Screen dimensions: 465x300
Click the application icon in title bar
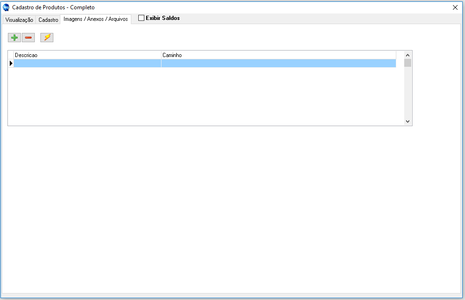click(x=6, y=7)
